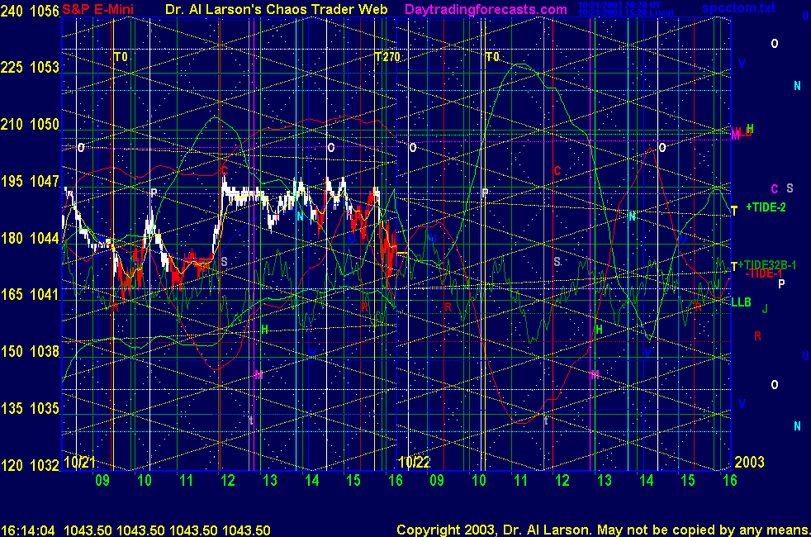Click the "165 1041" price axis label
Screen dimensions: 811x537
click(x=30, y=294)
